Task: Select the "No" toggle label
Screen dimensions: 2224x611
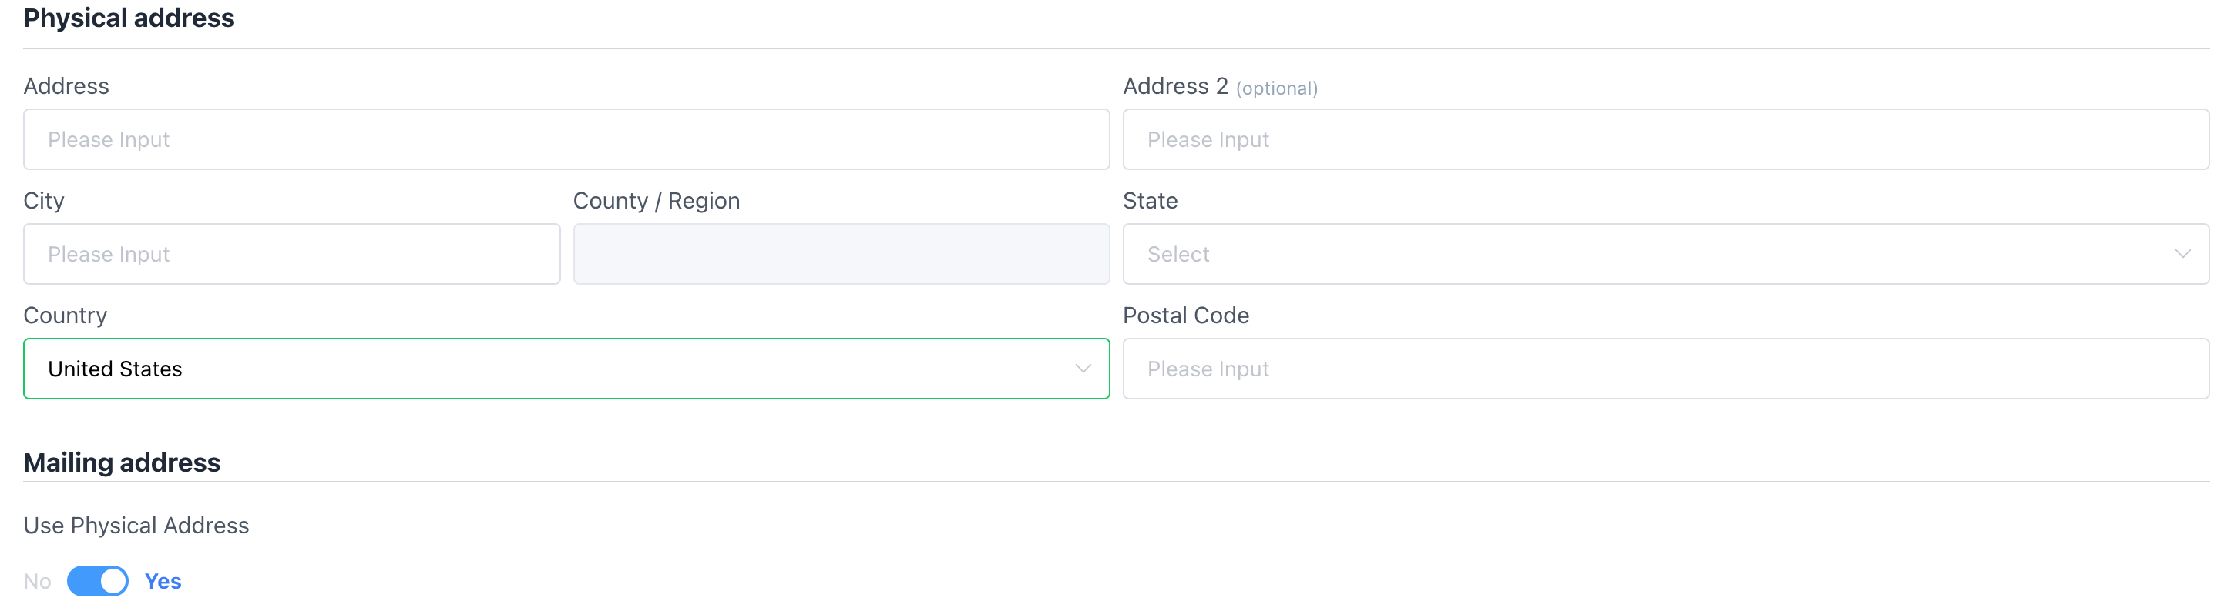Action: [37, 582]
